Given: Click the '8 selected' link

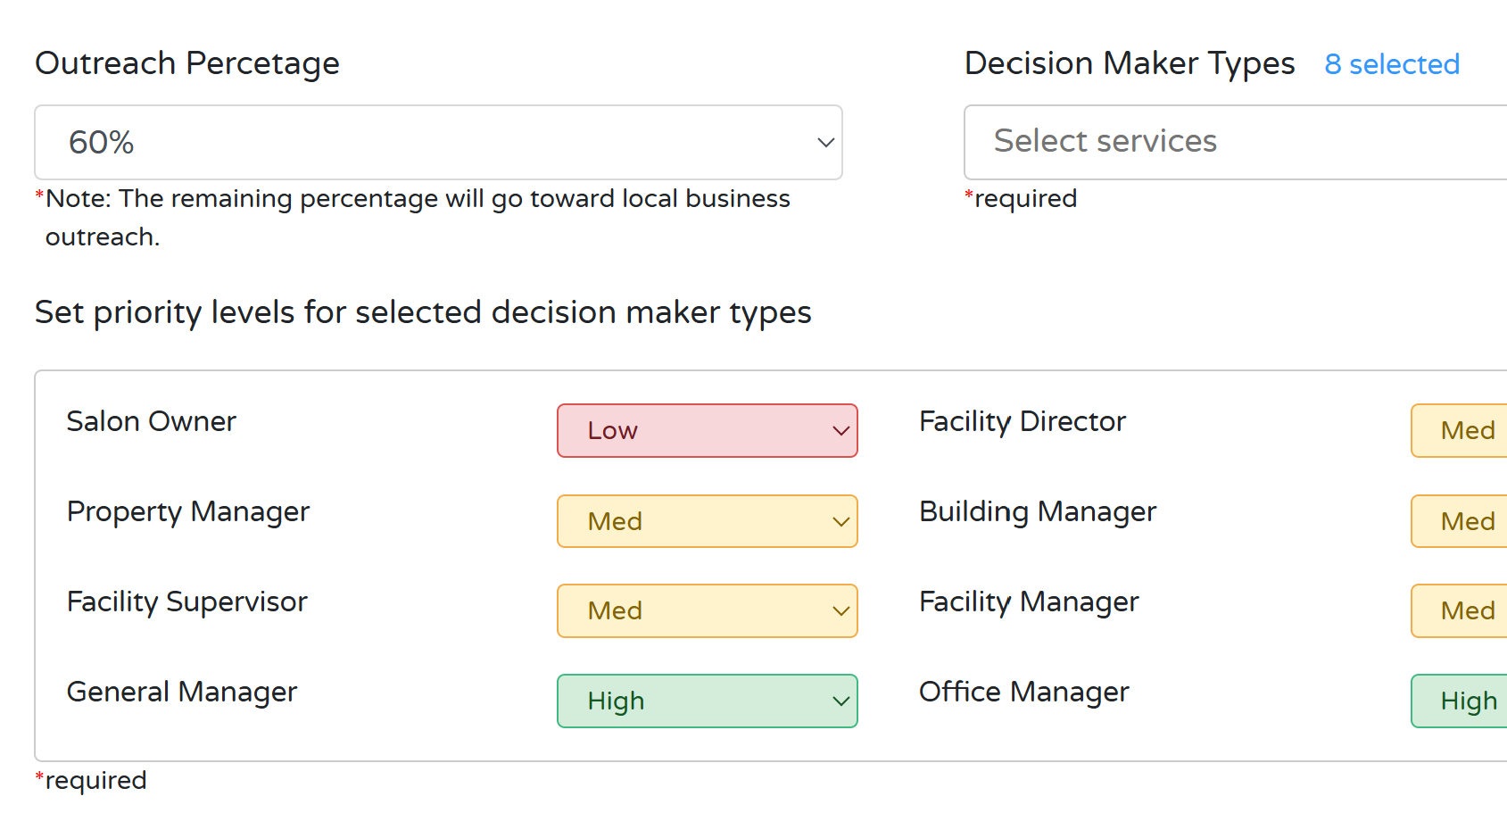Looking at the screenshot, I should (1391, 64).
